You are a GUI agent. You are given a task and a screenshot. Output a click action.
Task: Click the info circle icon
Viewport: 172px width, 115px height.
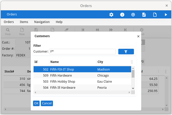(x=122, y=15)
